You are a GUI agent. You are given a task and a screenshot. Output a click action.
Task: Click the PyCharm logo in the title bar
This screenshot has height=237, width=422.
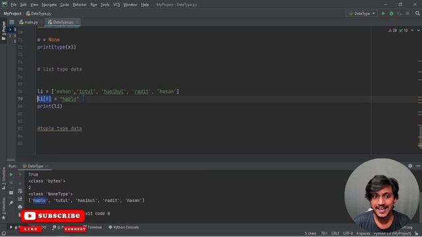coord(5,5)
